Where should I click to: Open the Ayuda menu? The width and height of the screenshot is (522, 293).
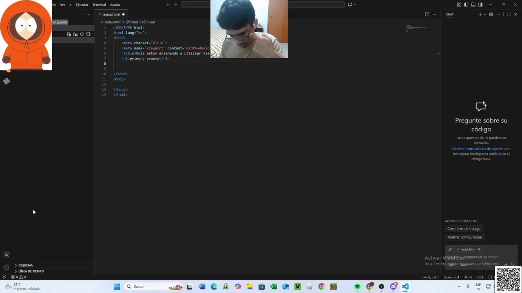pos(115,4)
